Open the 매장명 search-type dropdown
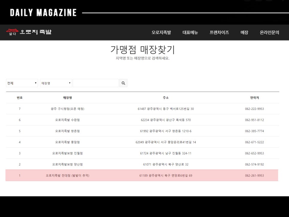This screenshot has height=217, width=289. click(56, 83)
